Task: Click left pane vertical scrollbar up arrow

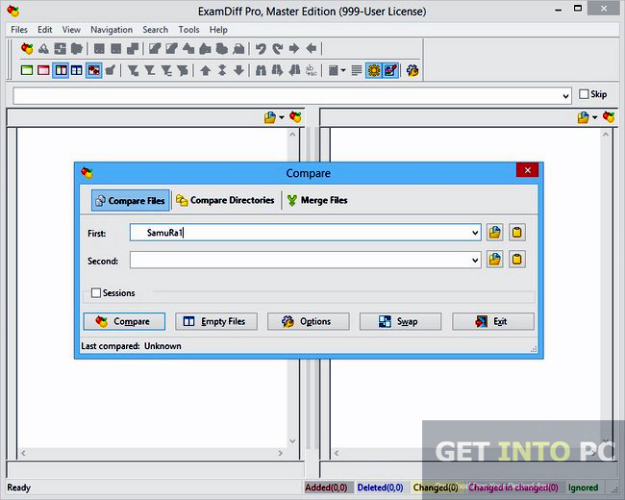Action: click(x=292, y=135)
